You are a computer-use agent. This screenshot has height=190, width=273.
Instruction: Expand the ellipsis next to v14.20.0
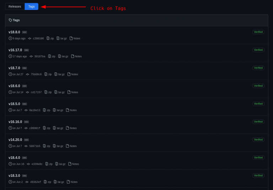tap(26, 140)
